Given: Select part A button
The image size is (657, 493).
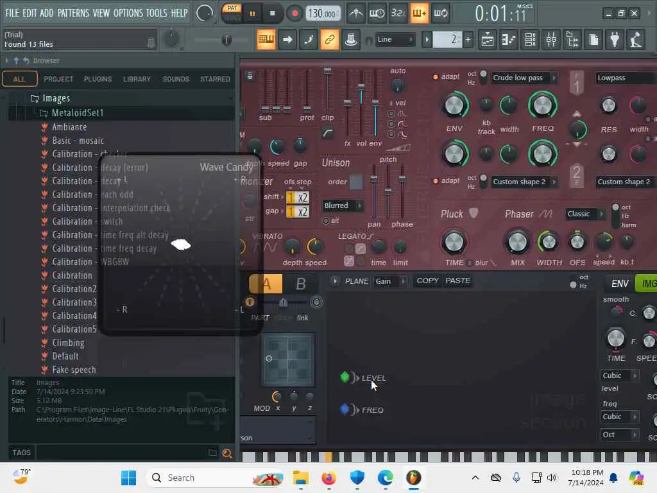Looking at the screenshot, I should tap(266, 284).
